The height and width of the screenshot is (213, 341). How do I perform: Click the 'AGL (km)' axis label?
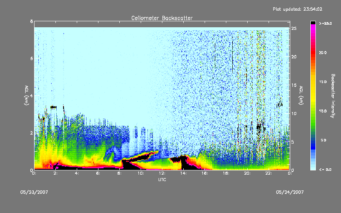[26, 95]
